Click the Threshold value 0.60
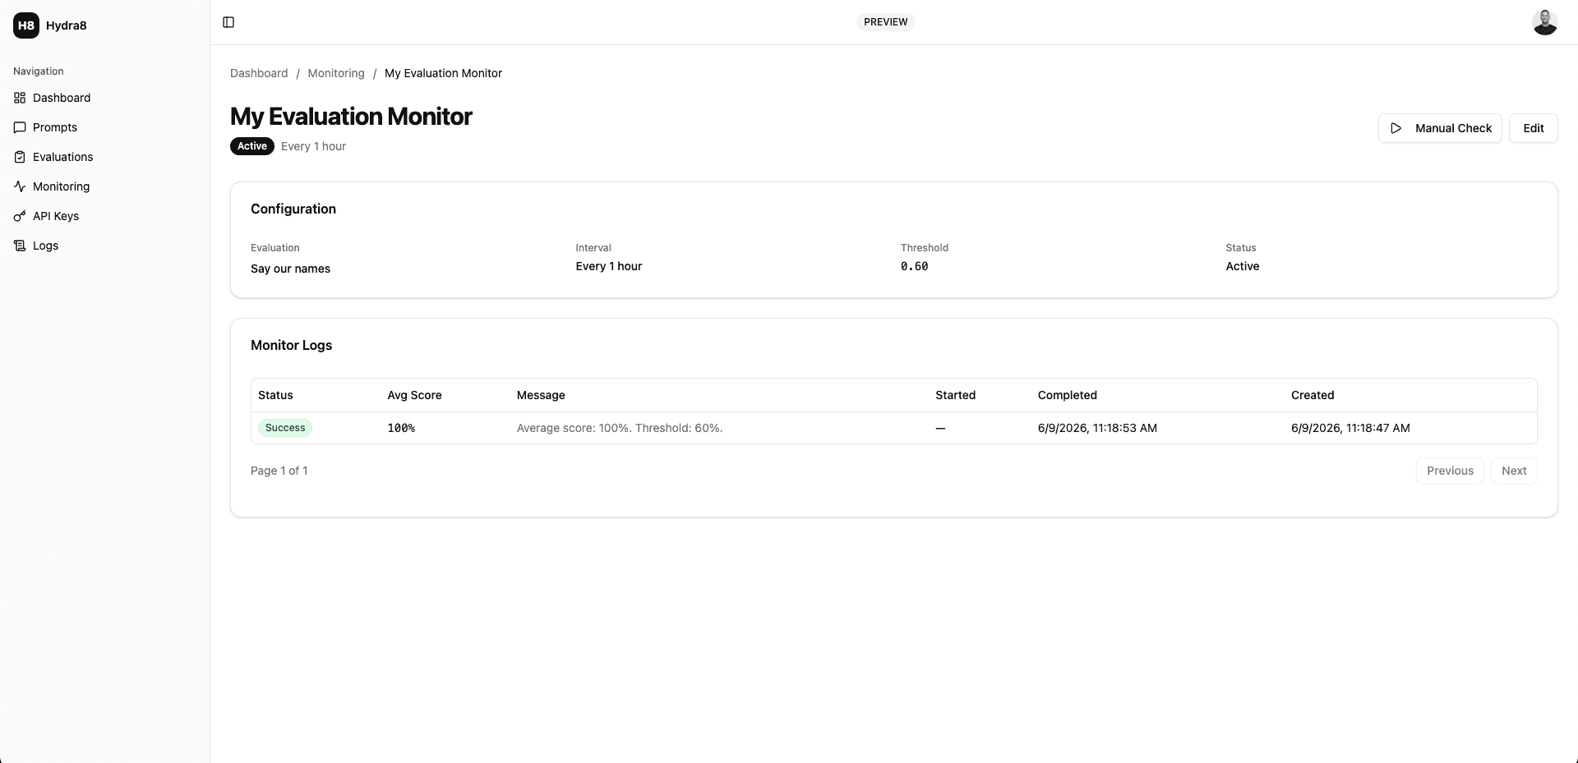The image size is (1578, 763). click(914, 266)
